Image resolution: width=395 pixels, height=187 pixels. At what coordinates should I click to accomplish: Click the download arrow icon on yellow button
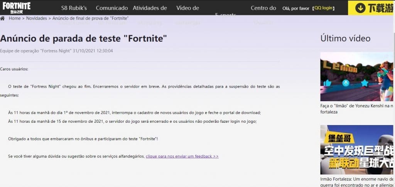click(x=360, y=8)
